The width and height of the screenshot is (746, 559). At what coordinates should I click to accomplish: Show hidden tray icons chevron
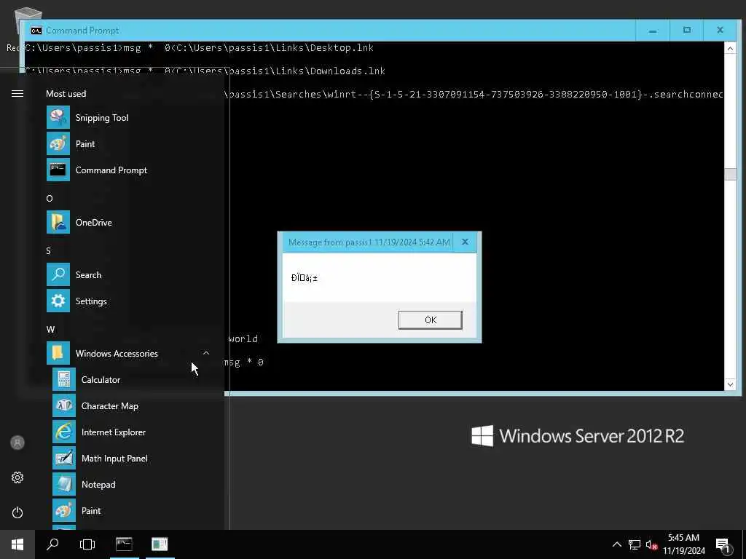(616, 544)
